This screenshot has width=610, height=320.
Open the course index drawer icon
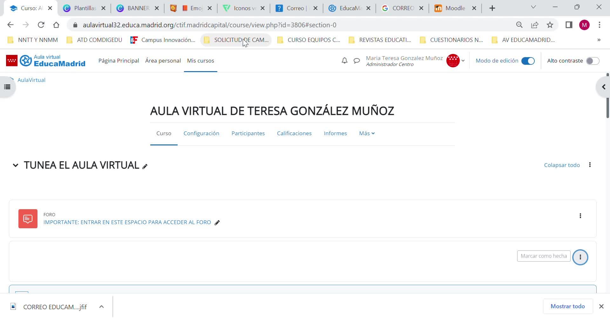click(x=7, y=87)
